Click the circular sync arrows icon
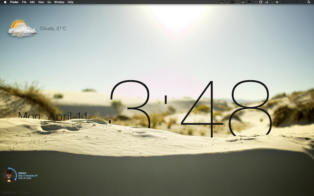314x196 pixels. point(261,2)
